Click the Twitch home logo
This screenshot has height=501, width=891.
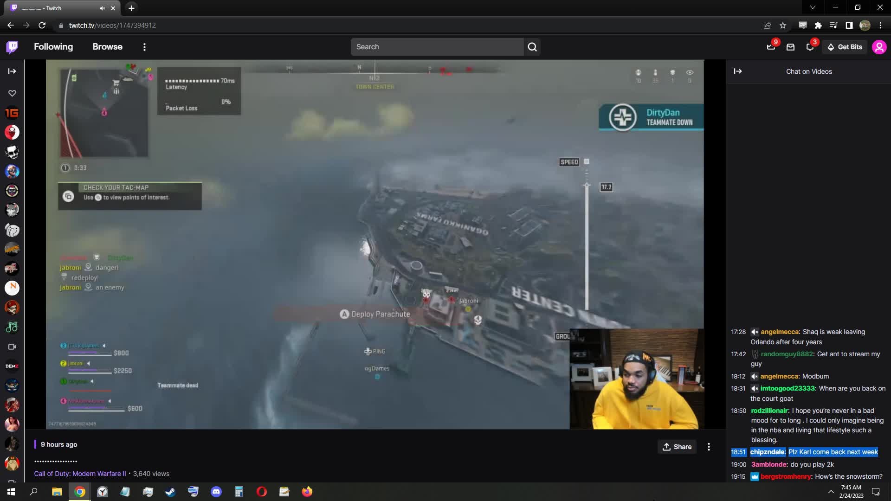coord(12,47)
